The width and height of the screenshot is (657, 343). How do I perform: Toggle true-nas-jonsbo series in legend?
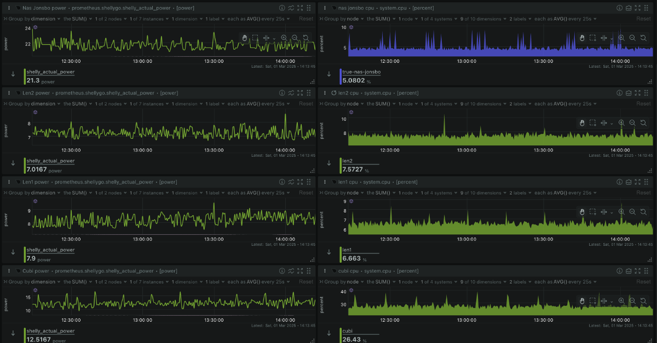coord(361,72)
